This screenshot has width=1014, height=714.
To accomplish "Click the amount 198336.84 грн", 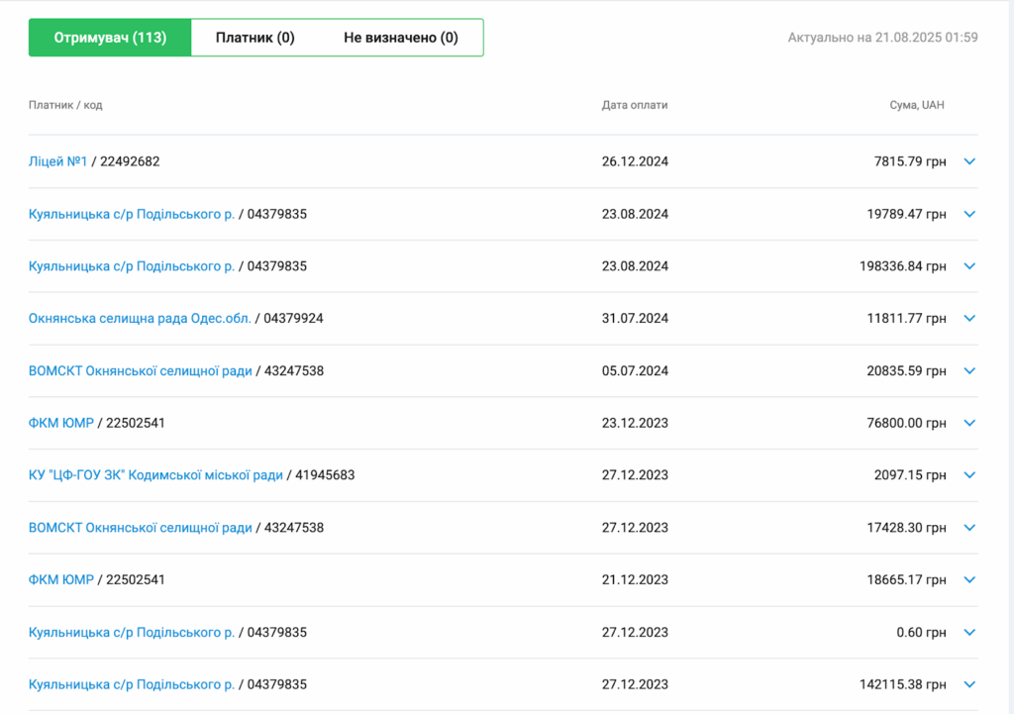I will point(902,266).
